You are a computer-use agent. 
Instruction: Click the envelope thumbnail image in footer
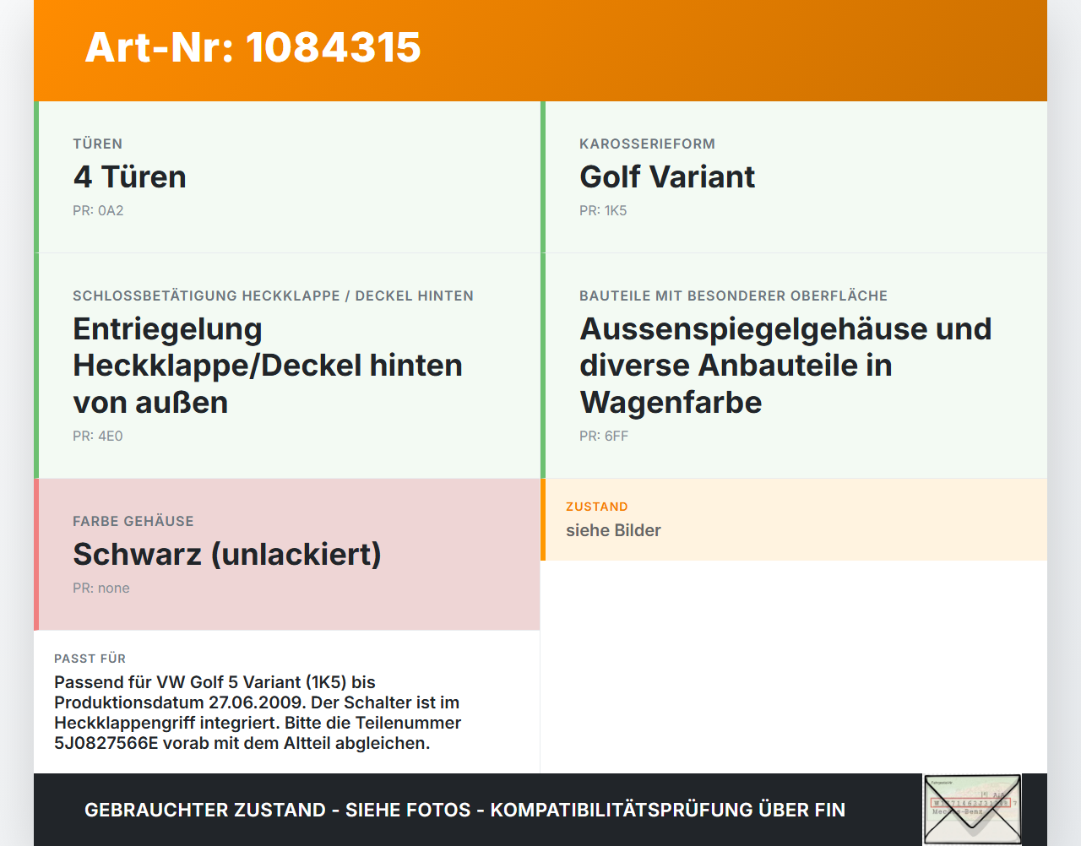click(x=972, y=810)
